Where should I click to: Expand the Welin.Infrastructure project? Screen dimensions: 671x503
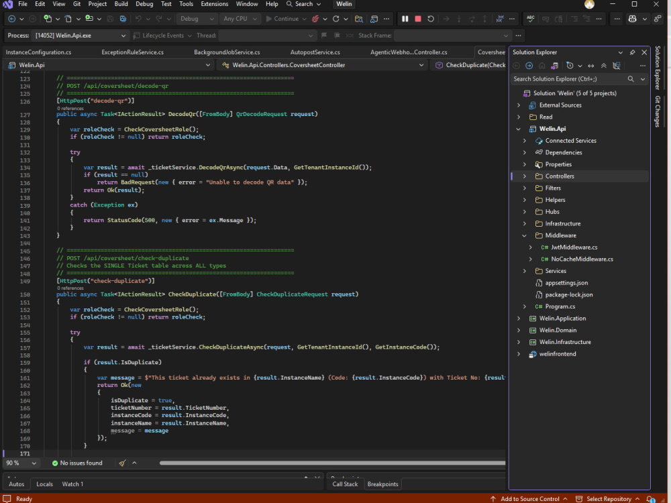pos(519,342)
